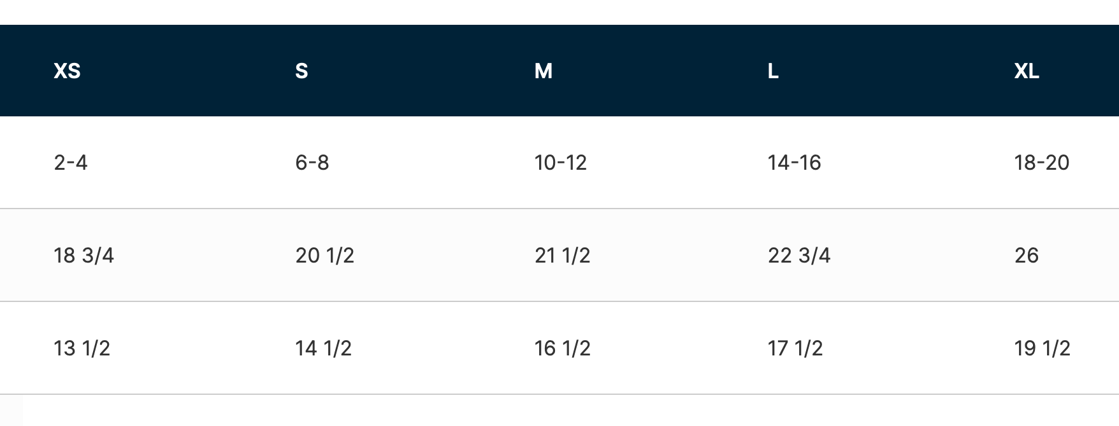Select the 22 3/4 cell under L
The height and width of the screenshot is (426, 1119).
(x=799, y=256)
